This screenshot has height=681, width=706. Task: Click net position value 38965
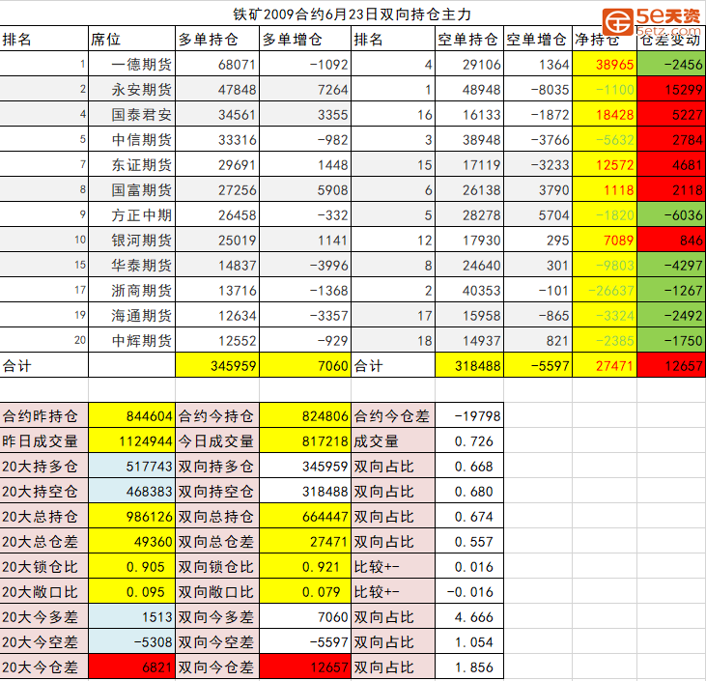click(x=605, y=64)
